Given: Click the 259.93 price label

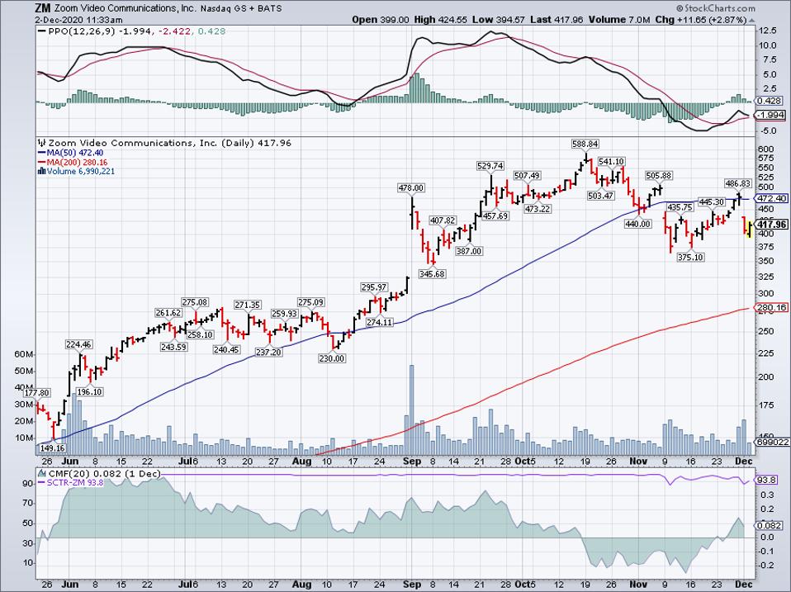Looking at the screenshot, I should tap(285, 313).
